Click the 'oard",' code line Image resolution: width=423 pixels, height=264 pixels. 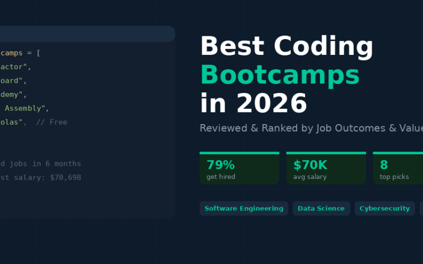(x=13, y=81)
